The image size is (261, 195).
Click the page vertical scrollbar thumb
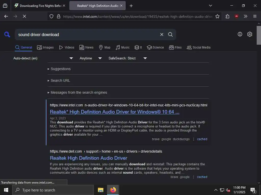259,35
